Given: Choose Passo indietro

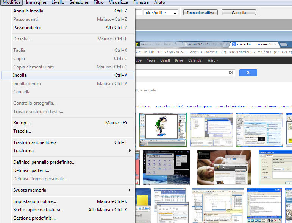Looking at the screenshot, I should pos(68,28).
